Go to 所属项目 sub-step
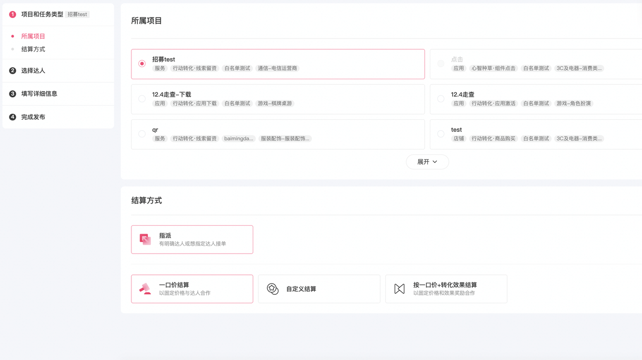The width and height of the screenshot is (642, 360). (33, 36)
